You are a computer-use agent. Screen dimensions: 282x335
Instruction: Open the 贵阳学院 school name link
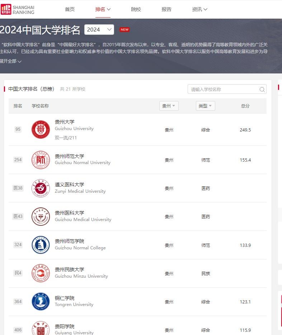[x=65, y=326]
